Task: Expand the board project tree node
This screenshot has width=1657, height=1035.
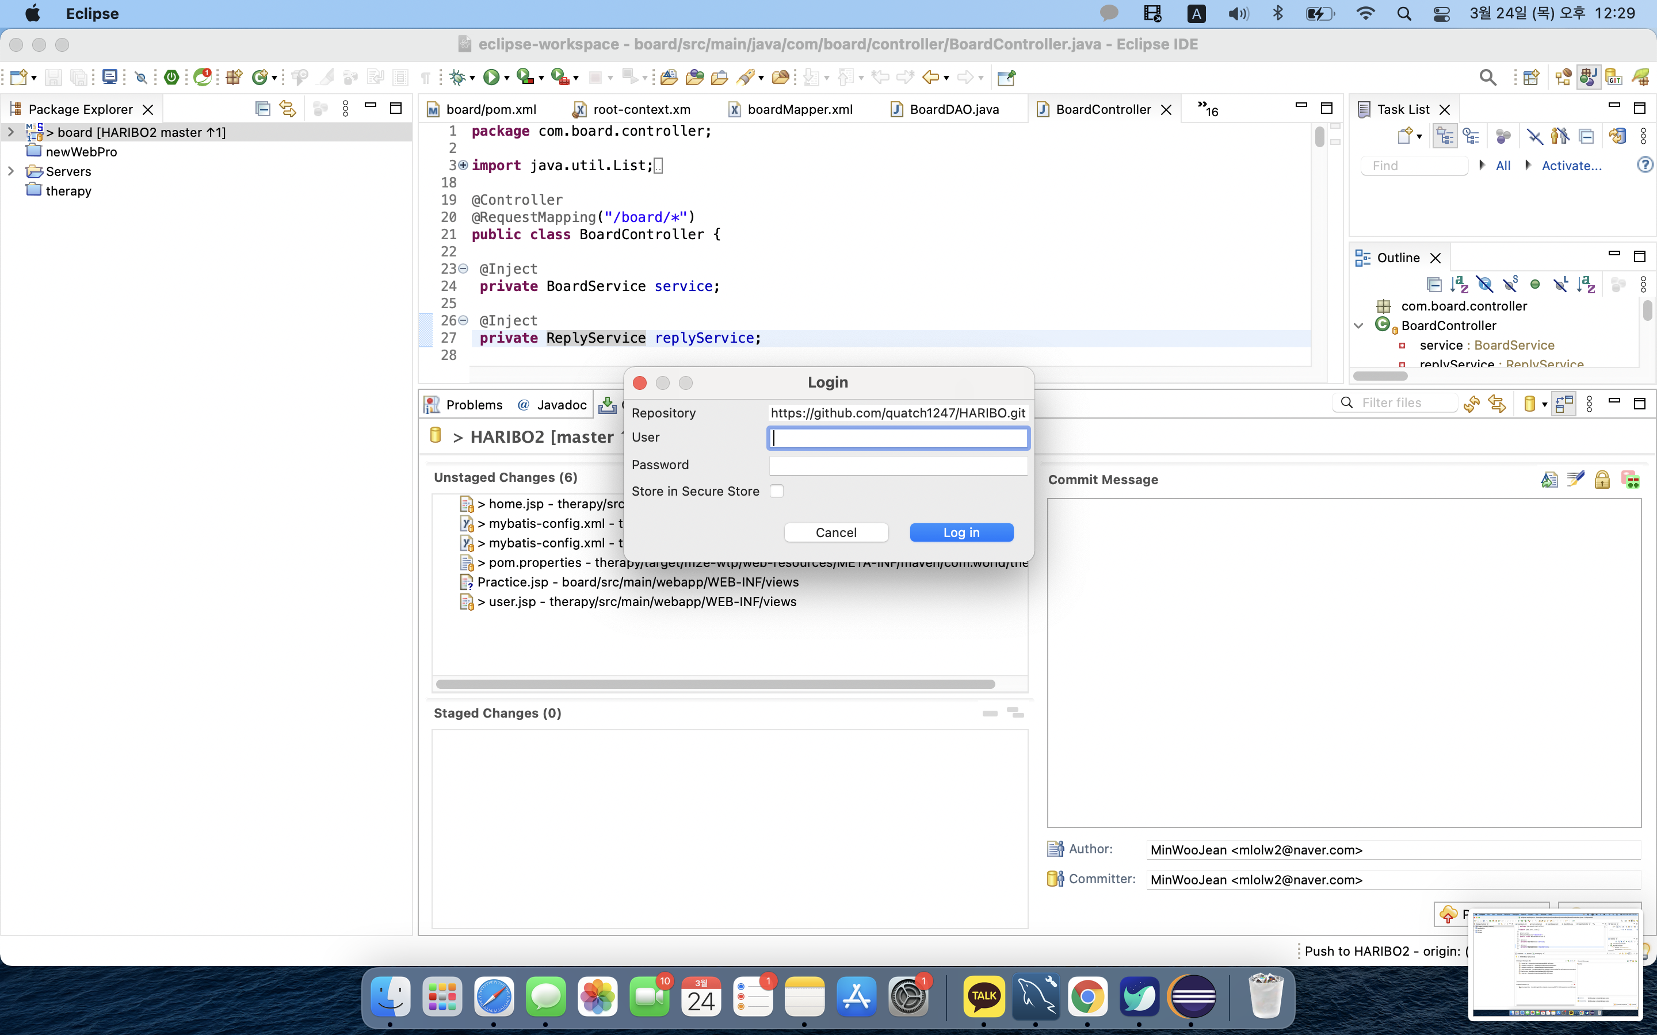Action: point(11,132)
